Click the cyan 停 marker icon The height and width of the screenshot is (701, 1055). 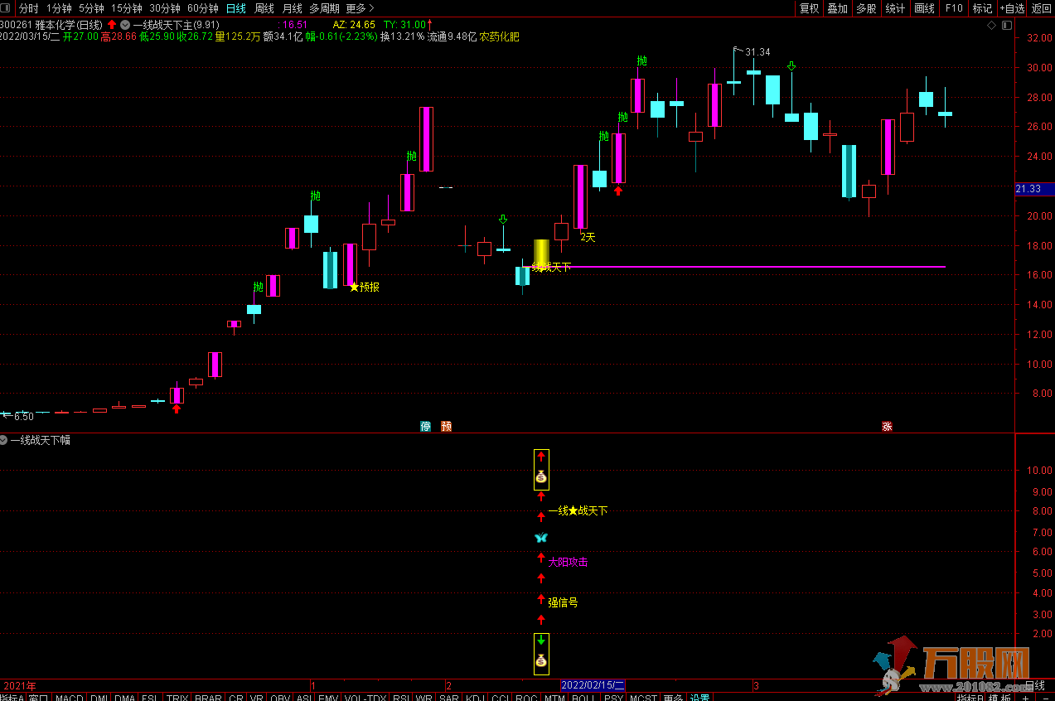click(426, 427)
